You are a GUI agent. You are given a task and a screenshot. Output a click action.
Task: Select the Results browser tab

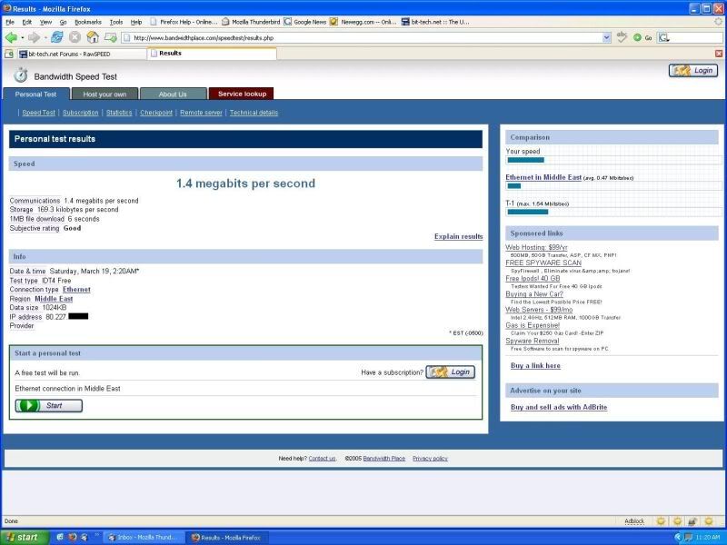click(212, 54)
